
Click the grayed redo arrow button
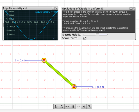(x=78, y=106)
